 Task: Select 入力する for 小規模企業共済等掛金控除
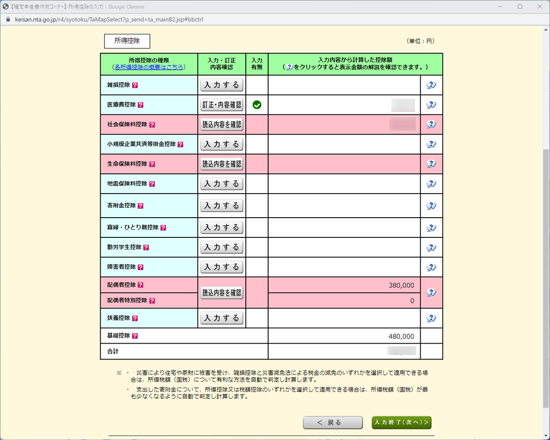[222, 145]
